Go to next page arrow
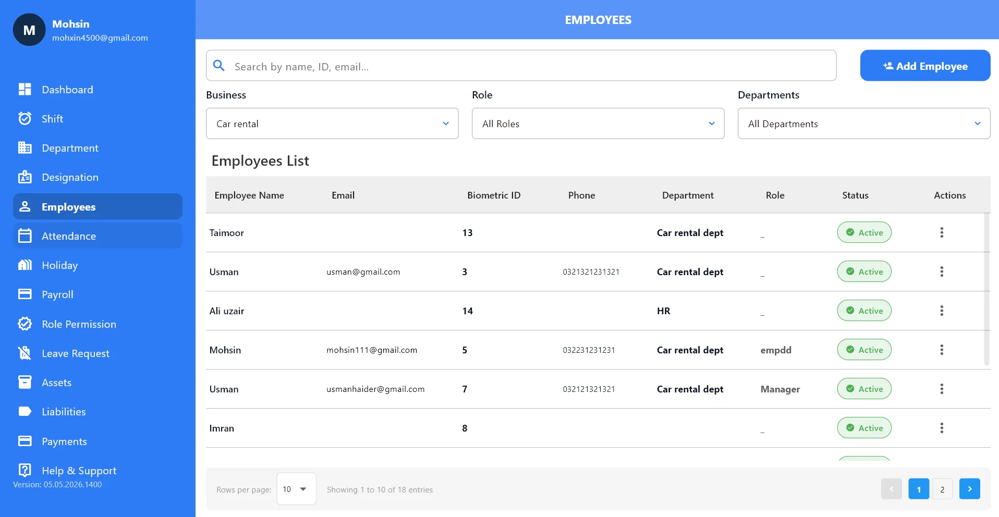The width and height of the screenshot is (999, 517). [970, 489]
